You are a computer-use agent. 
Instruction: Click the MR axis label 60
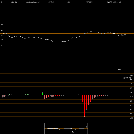point(131,84)
